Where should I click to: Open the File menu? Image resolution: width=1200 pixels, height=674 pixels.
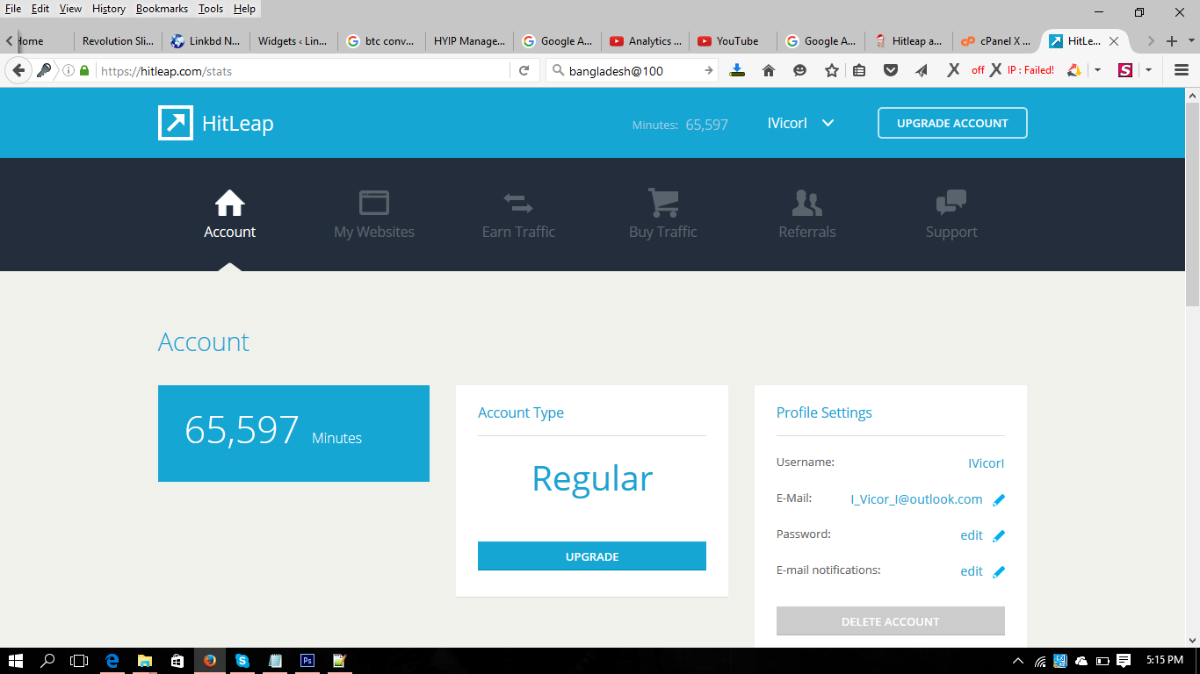click(x=13, y=9)
